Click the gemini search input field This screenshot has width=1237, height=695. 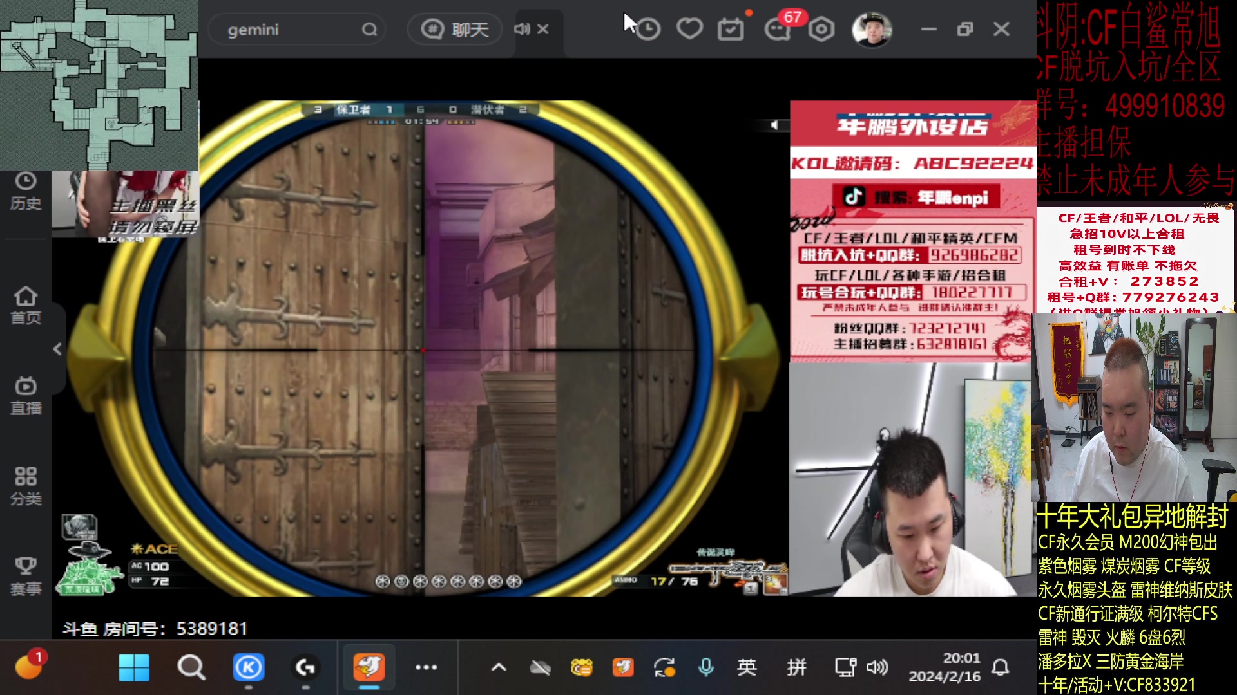tap(283, 30)
